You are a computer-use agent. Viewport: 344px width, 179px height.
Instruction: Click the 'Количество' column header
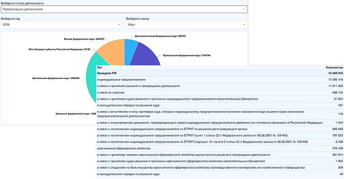click(334, 68)
